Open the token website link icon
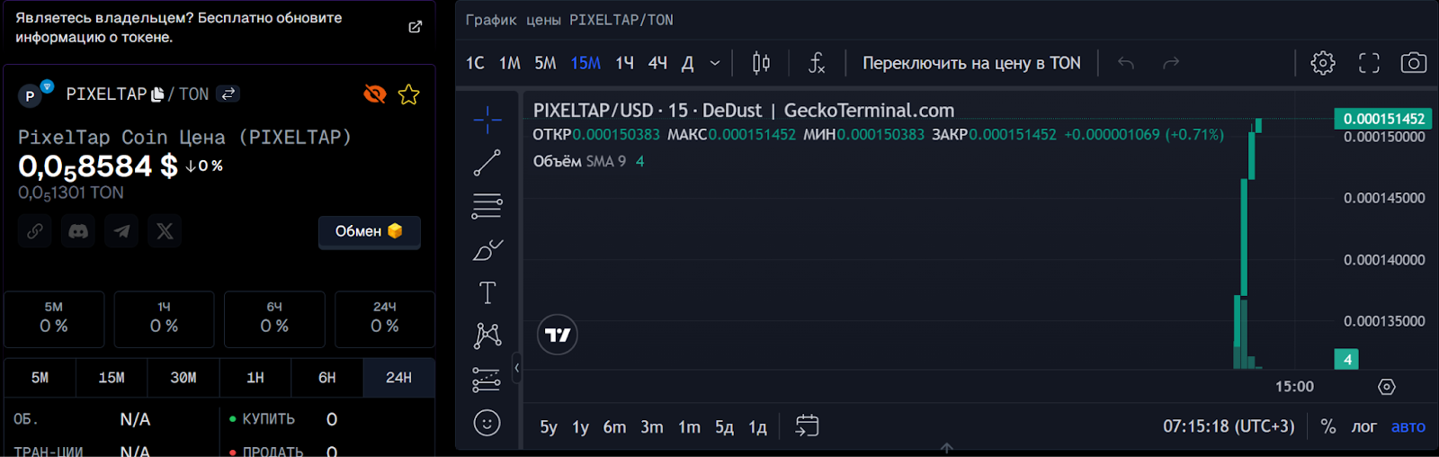Viewport: 1439px width, 457px height. click(x=35, y=231)
